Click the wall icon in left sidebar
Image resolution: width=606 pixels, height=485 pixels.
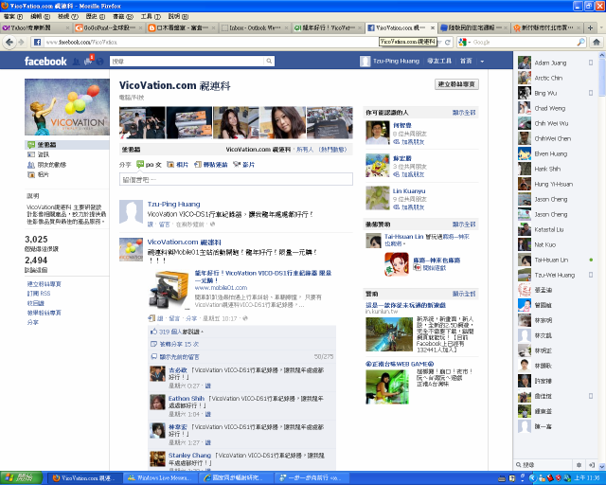tap(31, 145)
